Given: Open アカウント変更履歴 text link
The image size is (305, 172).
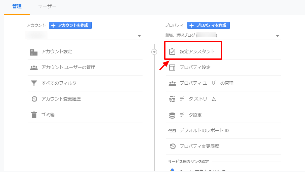Looking at the screenshot, I should 61,99.
